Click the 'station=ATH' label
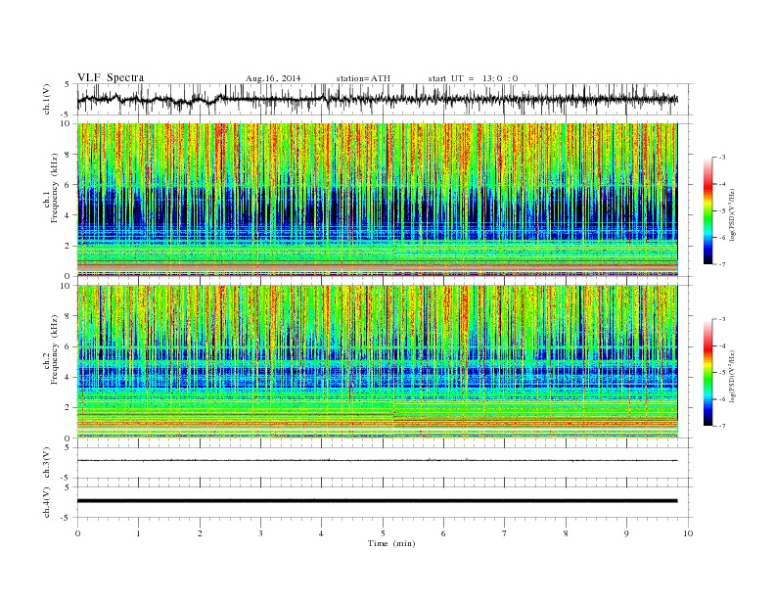Screen dimensions: 775x599 [363, 78]
